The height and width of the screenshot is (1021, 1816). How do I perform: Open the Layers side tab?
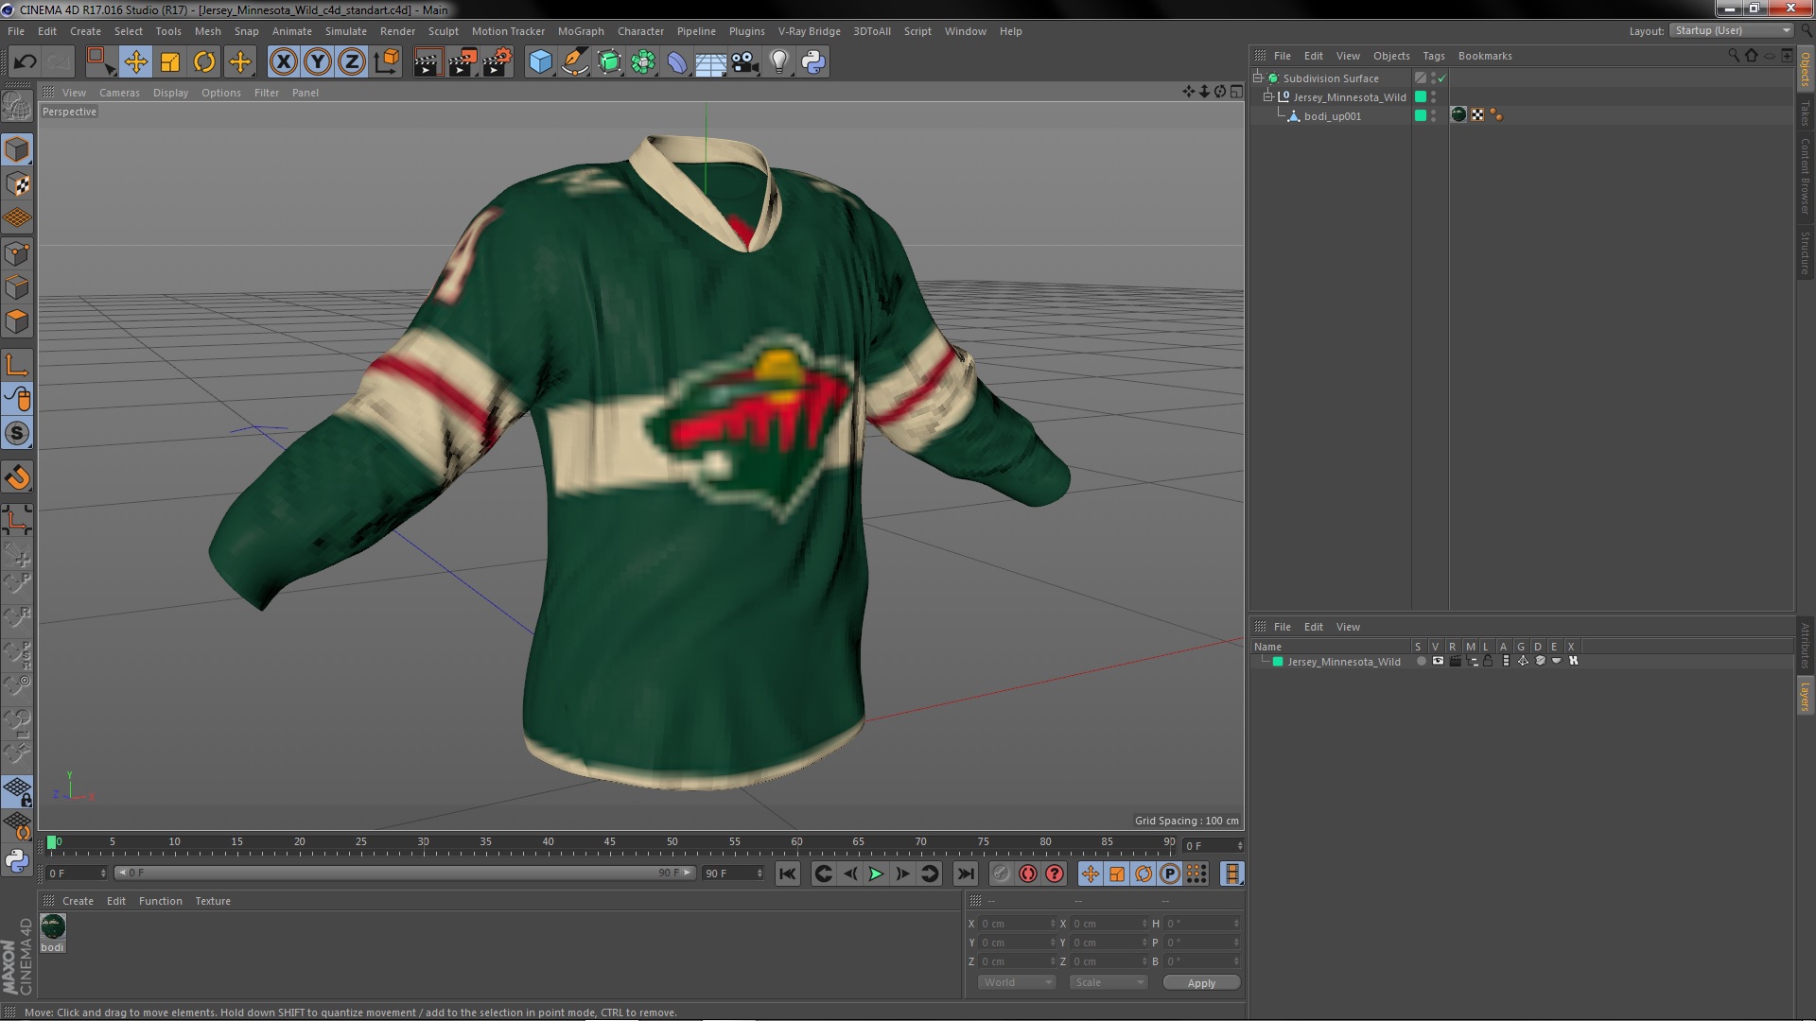point(1805,697)
